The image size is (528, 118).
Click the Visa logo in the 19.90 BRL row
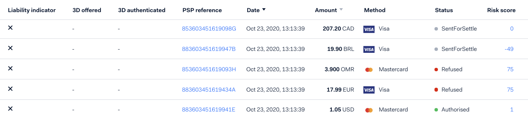click(x=369, y=49)
